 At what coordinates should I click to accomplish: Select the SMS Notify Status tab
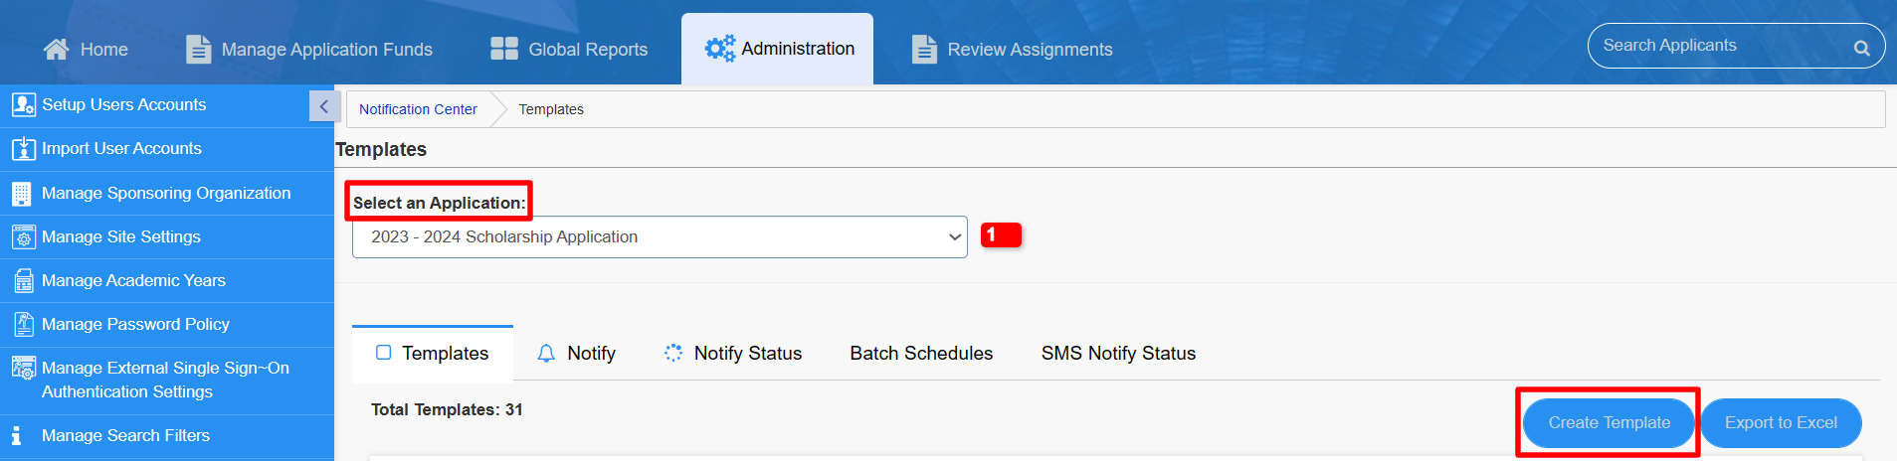(1118, 354)
